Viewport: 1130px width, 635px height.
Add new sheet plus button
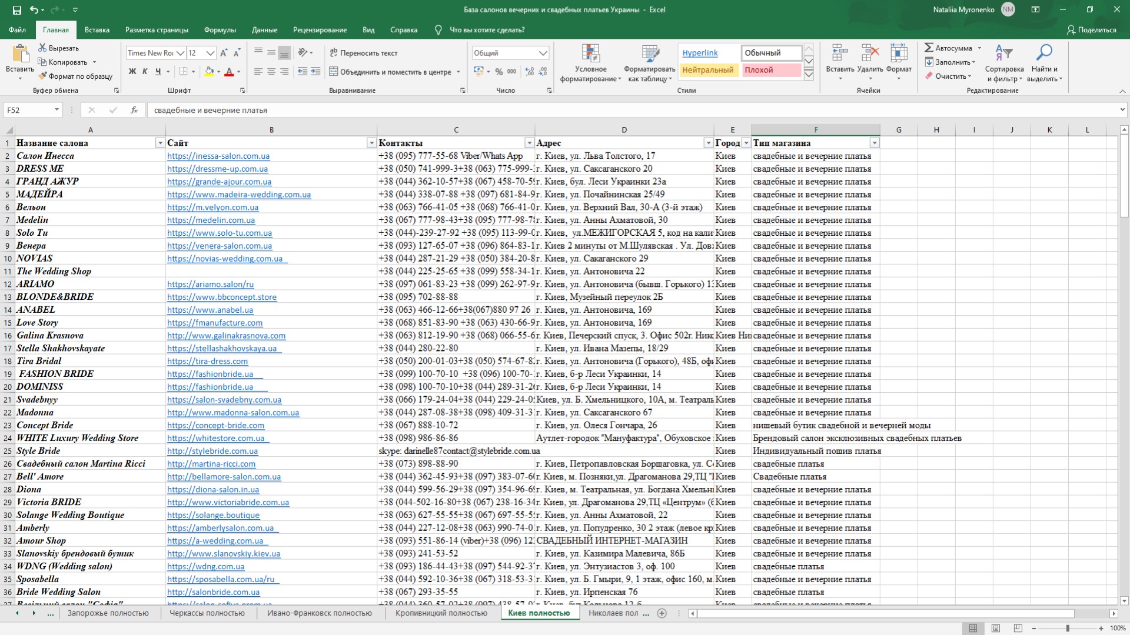click(662, 613)
